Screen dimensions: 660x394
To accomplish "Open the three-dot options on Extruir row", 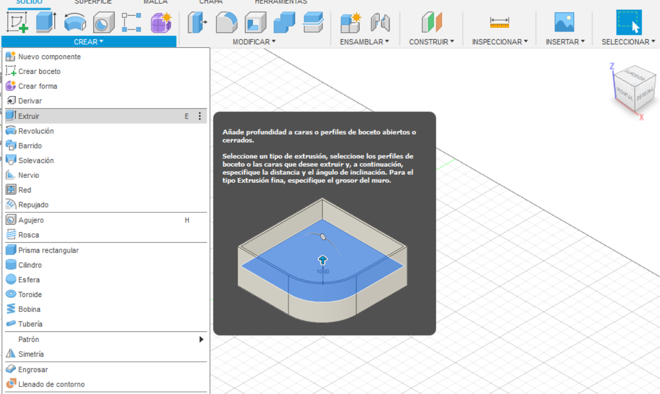I will click(200, 116).
